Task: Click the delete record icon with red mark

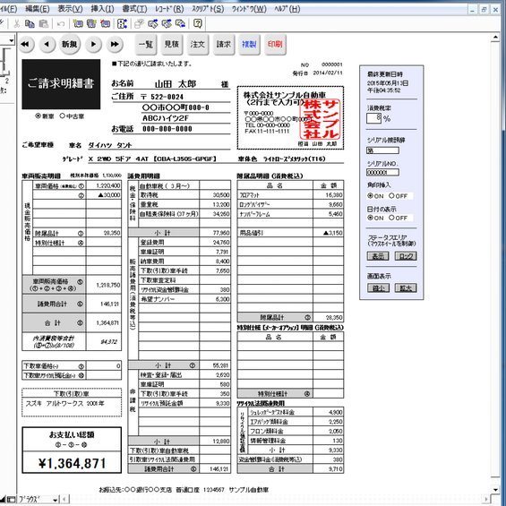Action: pyautogui.click(x=105, y=23)
